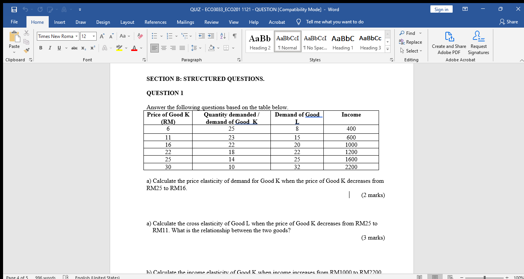Apply strikethrough formatting
524x279 pixels.
click(74, 48)
